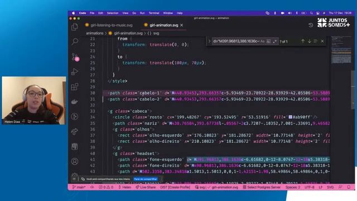
Task: Click SVG language mode in status bar
Action: [330, 187]
